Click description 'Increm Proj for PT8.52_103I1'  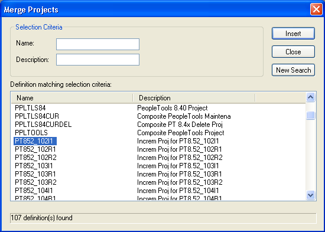coord(178,166)
